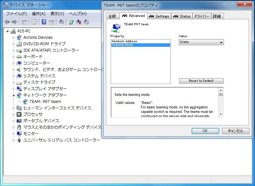The height and width of the screenshot is (186, 255).
Task: Select the ネットワーク アダプター icon
Action: pos(19,95)
